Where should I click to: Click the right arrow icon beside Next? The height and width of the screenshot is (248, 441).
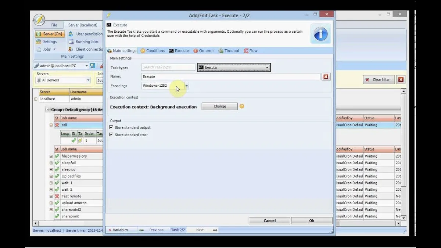[215, 230]
